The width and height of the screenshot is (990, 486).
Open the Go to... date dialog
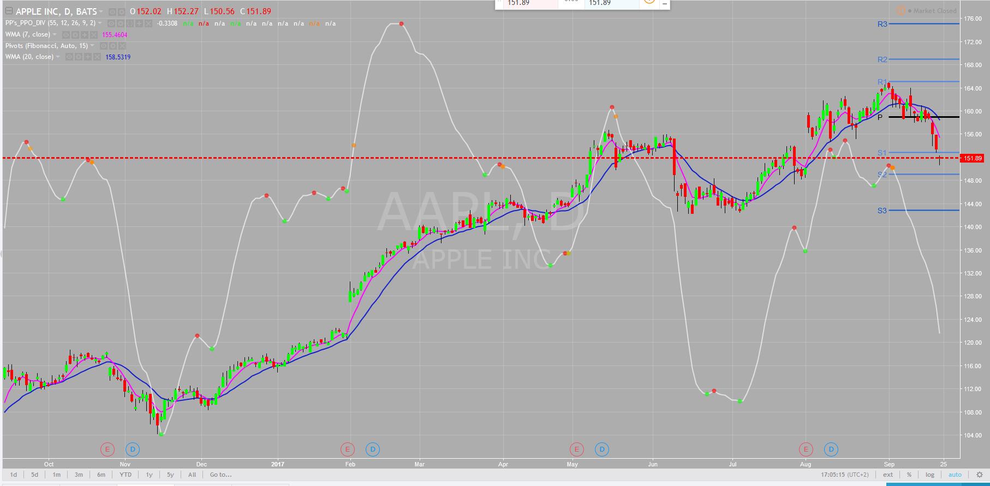[x=220, y=475]
